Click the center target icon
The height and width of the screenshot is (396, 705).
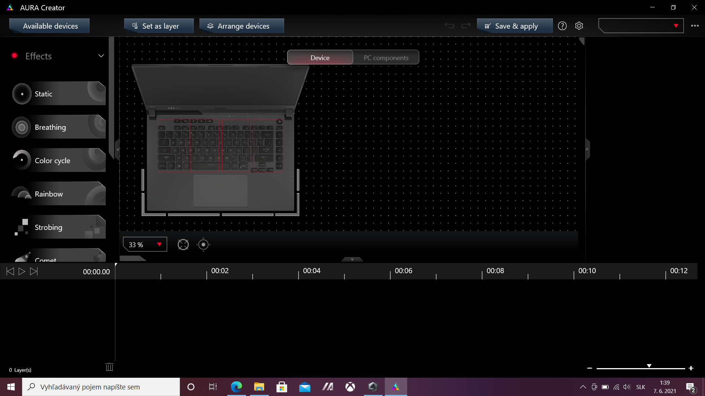pos(203,245)
